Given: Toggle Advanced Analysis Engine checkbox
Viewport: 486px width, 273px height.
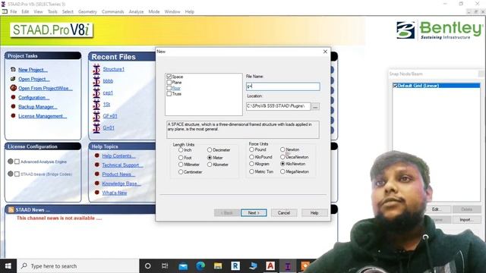Looking at the screenshot, I should (17, 162).
